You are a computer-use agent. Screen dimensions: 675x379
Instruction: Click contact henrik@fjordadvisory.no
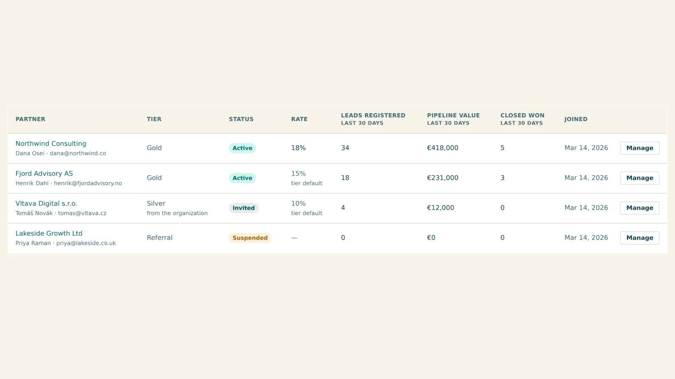click(88, 183)
